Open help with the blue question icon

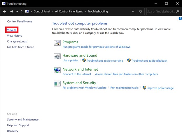coord(180,18)
